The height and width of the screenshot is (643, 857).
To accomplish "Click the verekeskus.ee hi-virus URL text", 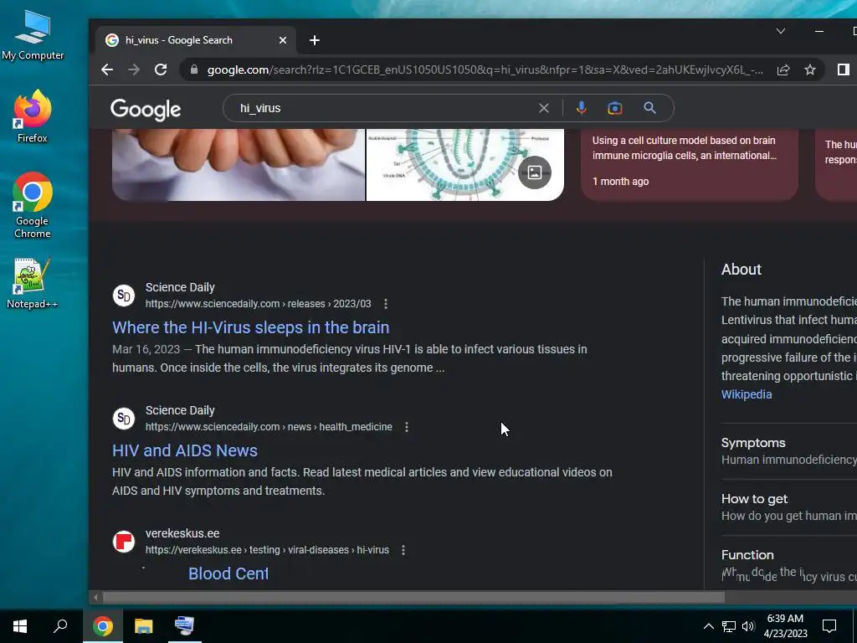I will coord(267,550).
